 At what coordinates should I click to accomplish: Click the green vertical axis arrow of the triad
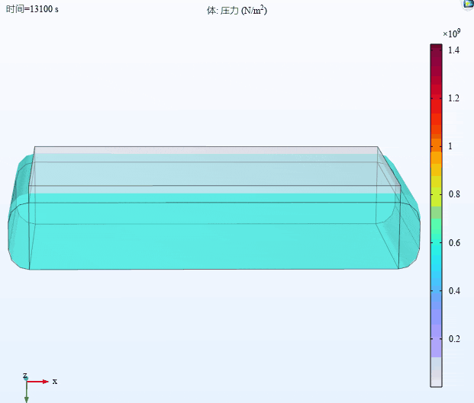pyautogui.click(x=27, y=392)
